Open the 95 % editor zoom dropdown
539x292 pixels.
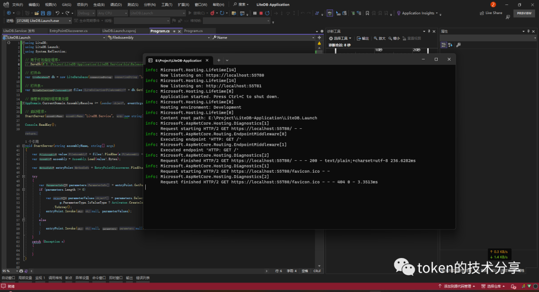[x=17, y=271]
